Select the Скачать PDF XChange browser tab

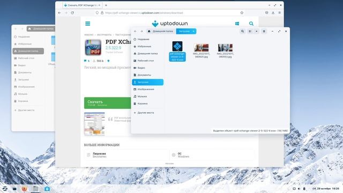click(x=82, y=5)
